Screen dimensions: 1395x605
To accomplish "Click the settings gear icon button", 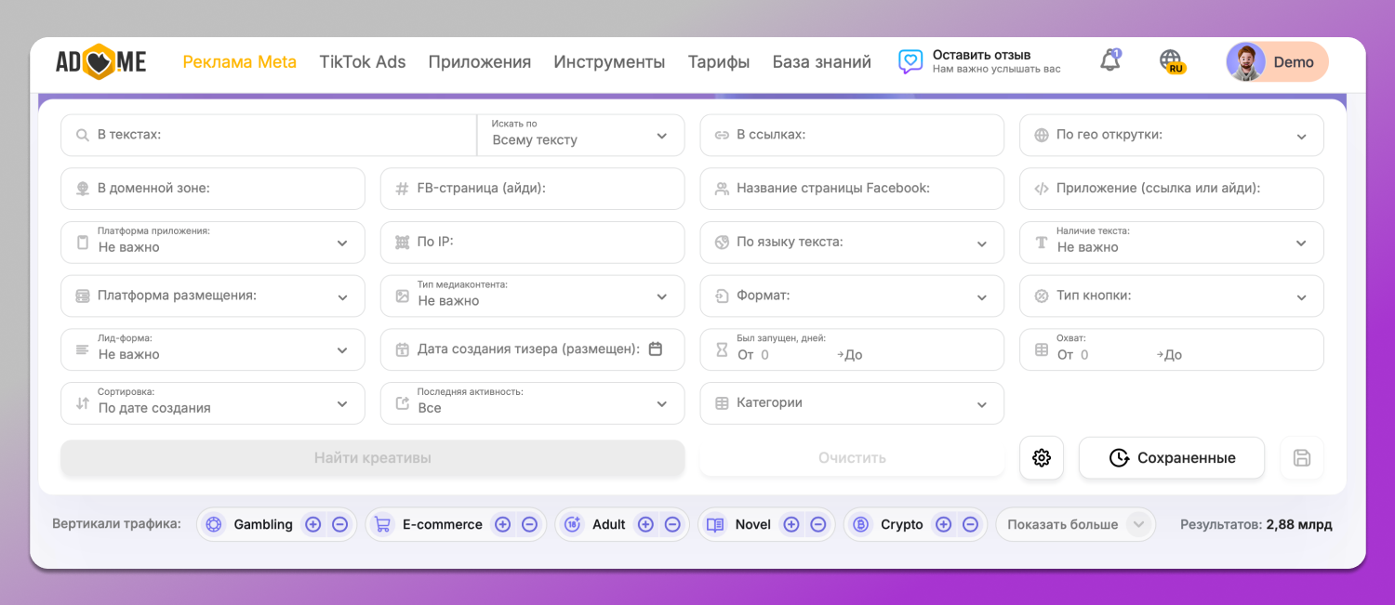I will tap(1041, 458).
